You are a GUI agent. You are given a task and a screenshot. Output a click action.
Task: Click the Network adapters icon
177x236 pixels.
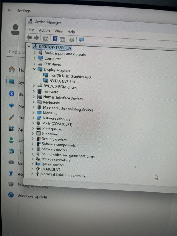tap(39, 118)
